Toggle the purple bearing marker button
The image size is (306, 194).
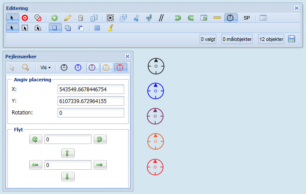pyautogui.click(x=93, y=67)
